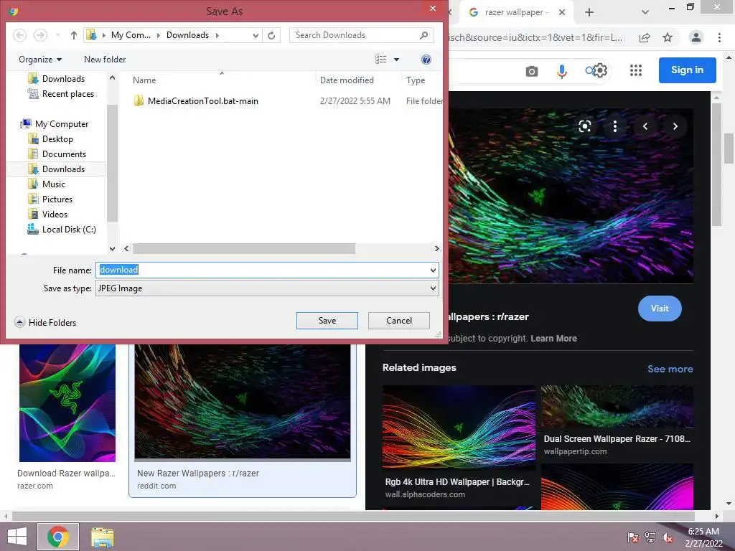This screenshot has height=551, width=735.
Task: Open the Google apps grid
Action: click(636, 70)
